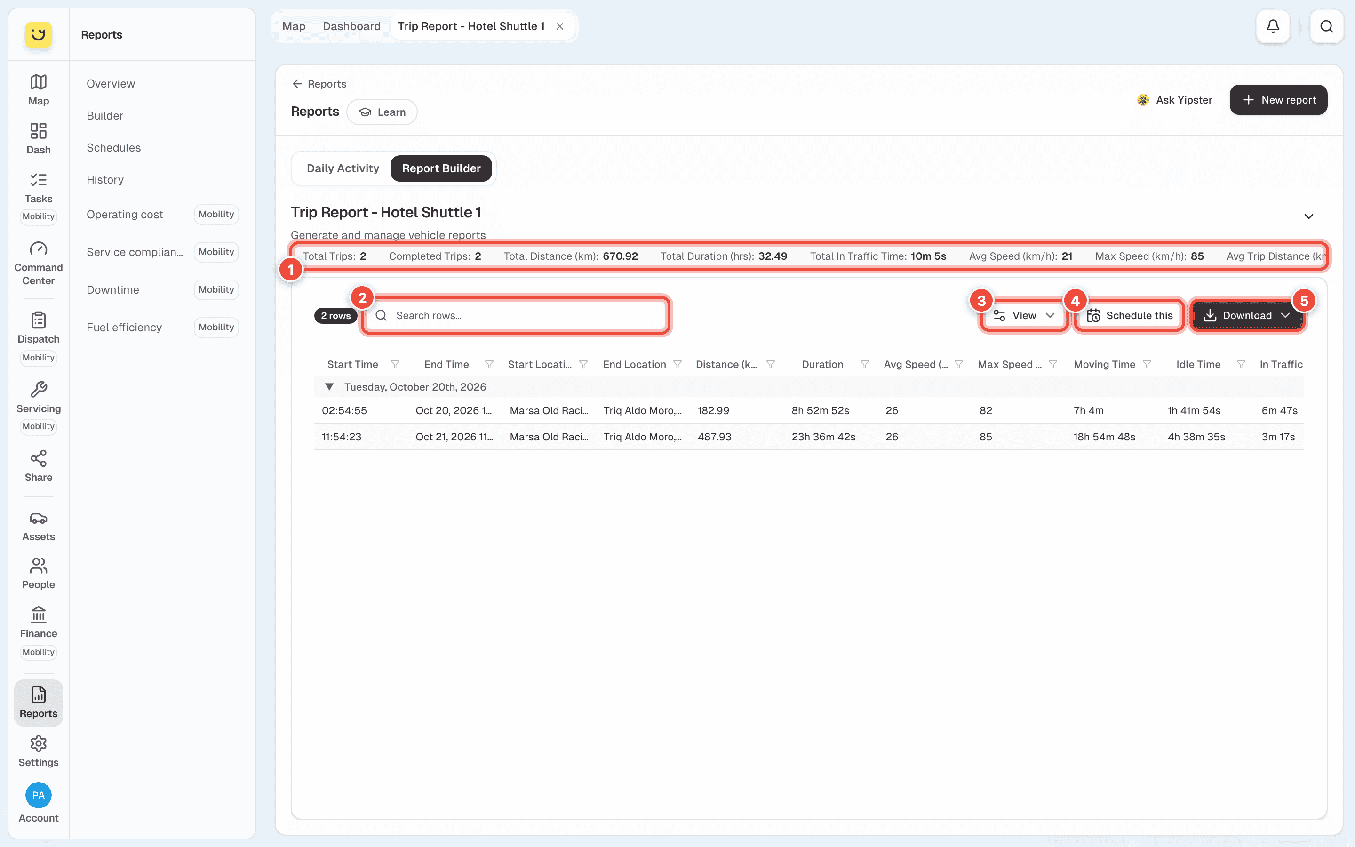
Task: Filter the Idle Time column
Action: (x=1241, y=365)
